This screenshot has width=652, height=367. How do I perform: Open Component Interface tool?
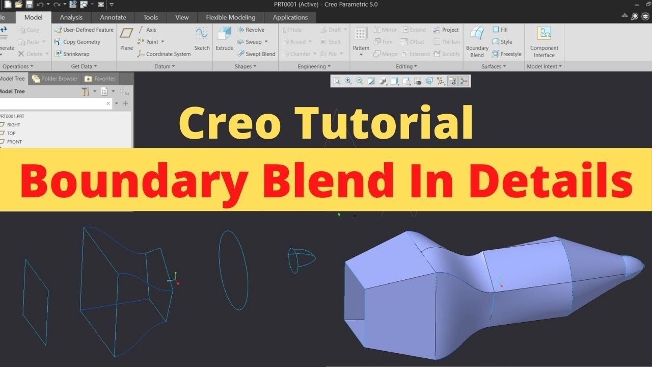click(x=545, y=41)
